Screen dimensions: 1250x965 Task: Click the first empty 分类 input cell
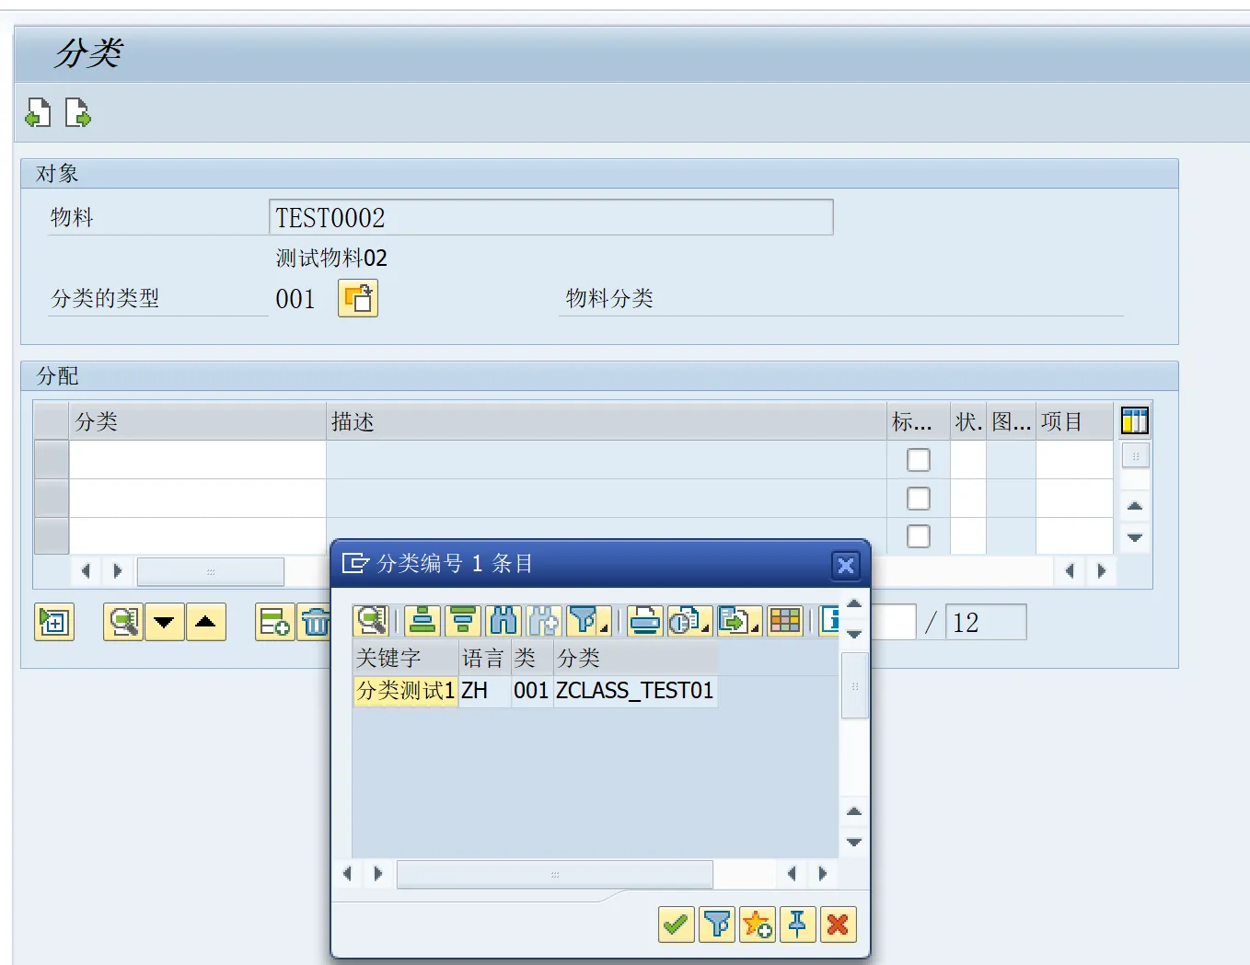(x=197, y=460)
